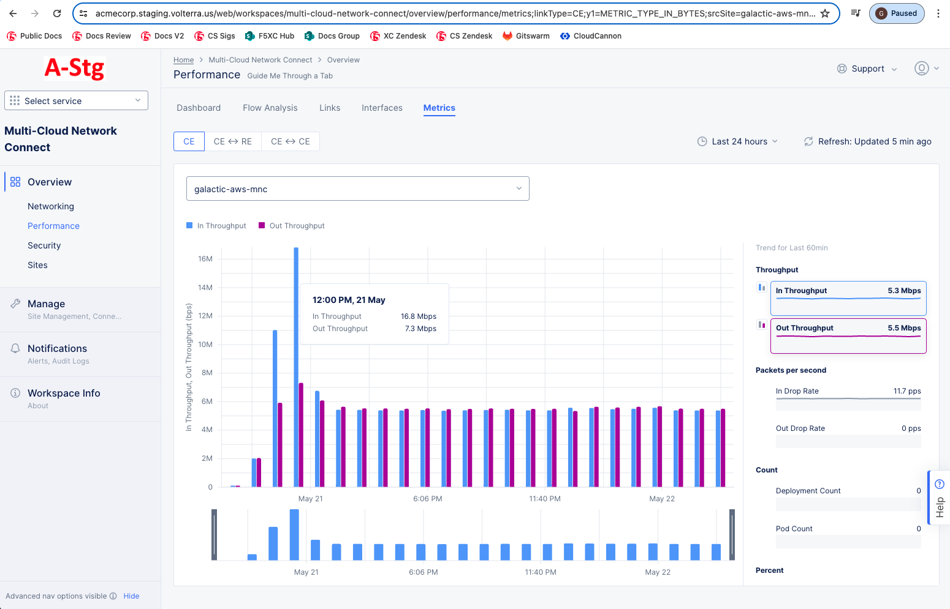The image size is (950, 609).
Task: Open the Support menu via its question-mark icon
Action: (842, 69)
